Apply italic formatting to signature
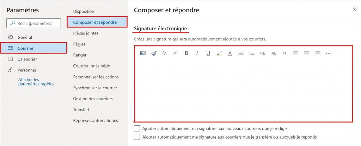Screen dimensions: 361x146 tap(197, 53)
